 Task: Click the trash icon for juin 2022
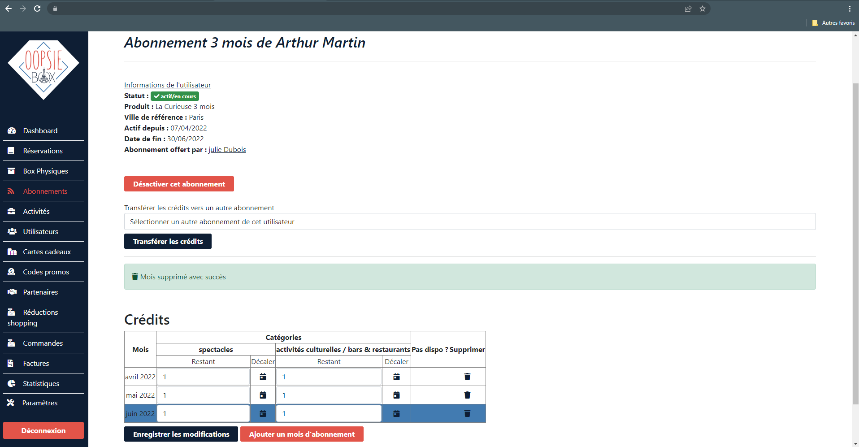pyautogui.click(x=467, y=413)
